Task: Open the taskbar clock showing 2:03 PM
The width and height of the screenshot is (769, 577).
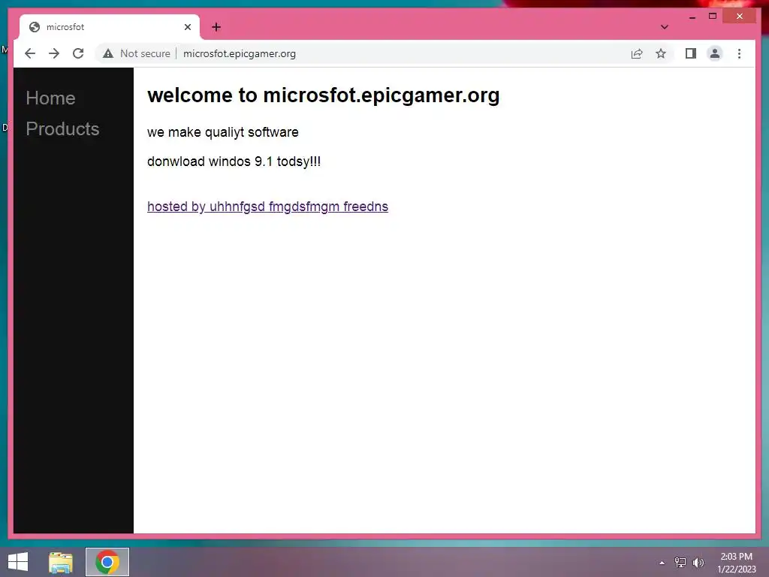Action: click(737, 563)
